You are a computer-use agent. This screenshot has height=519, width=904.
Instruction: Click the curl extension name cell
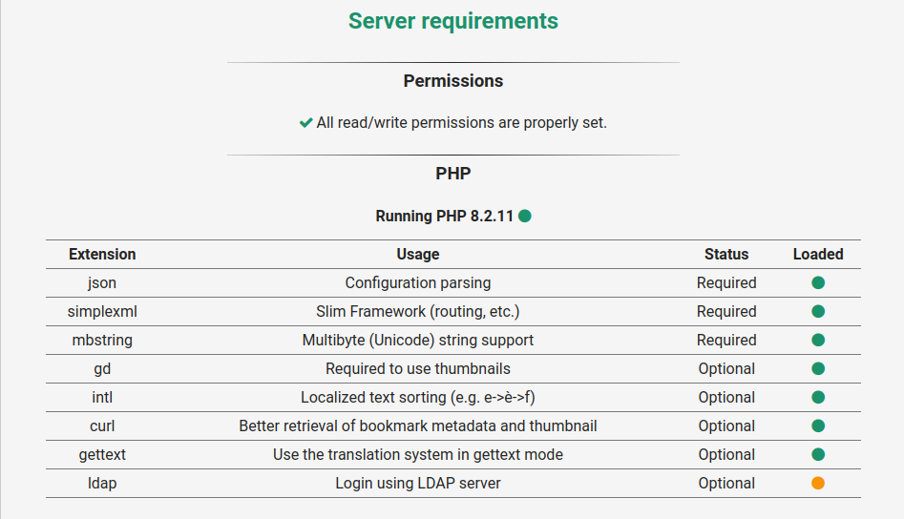(102, 426)
